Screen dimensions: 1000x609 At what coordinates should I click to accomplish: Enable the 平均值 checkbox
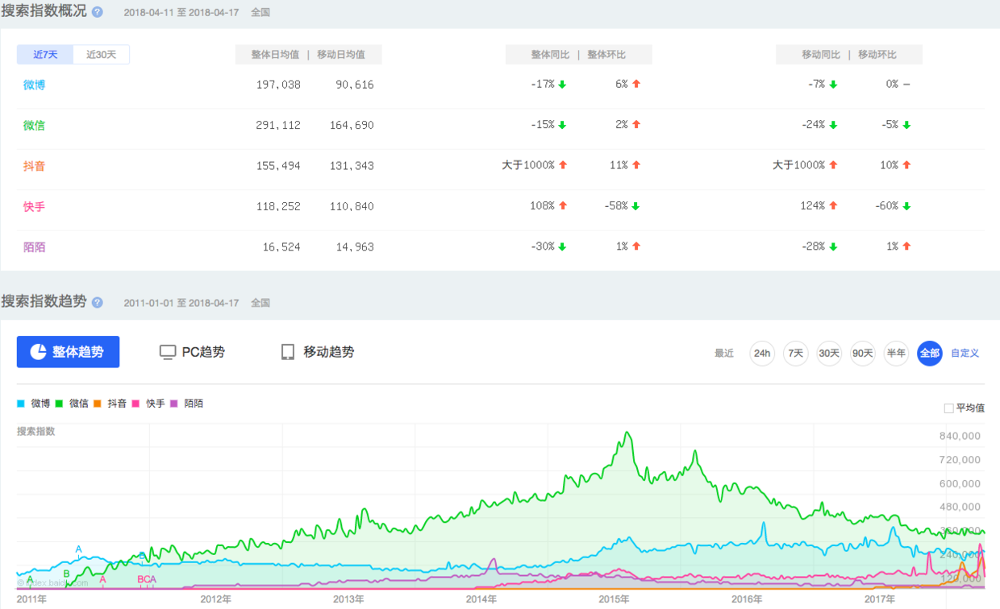click(x=948, y=408)
